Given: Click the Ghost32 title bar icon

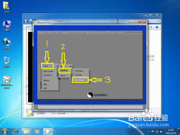Looking at the screenshot, I should pyautogui.click(x=35, y=23).
